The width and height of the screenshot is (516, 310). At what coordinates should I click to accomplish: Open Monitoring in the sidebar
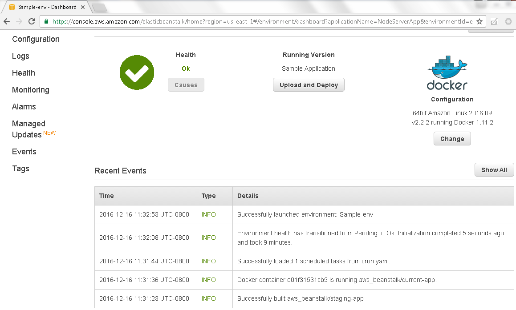pos(31,90)
